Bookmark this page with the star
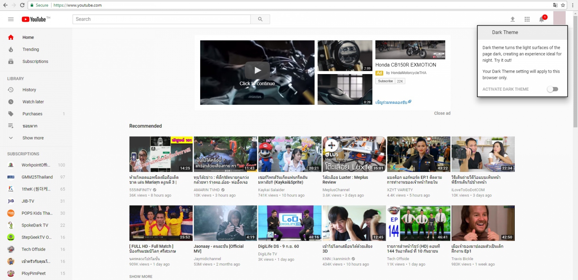This screenshot has height=280, width=578. coord(563,5)
